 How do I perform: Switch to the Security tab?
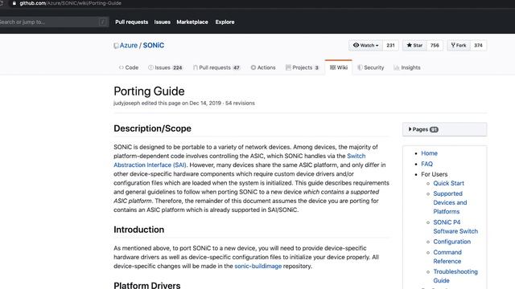370,67
